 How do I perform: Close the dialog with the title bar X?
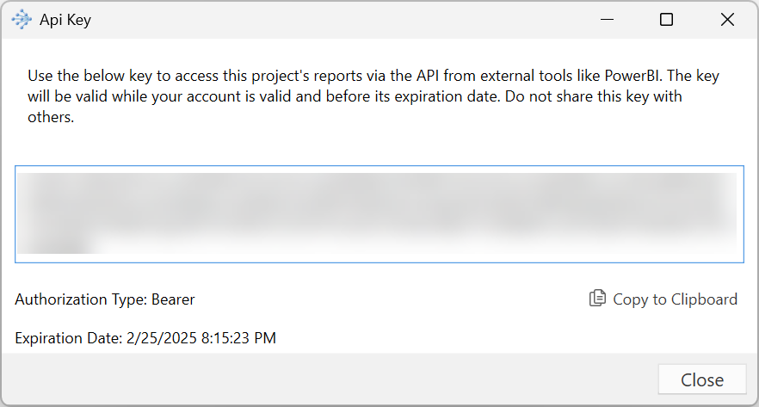727,20
